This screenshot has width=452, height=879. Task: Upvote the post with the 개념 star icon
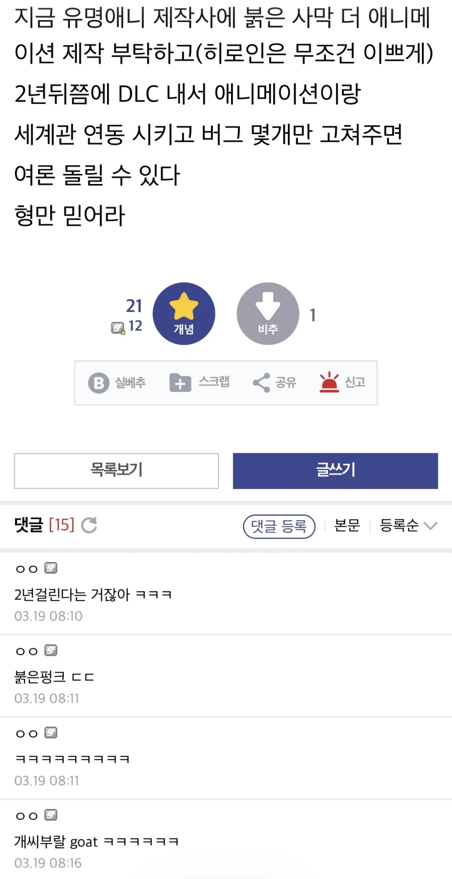pyautogui.click(x=184, y=313)
